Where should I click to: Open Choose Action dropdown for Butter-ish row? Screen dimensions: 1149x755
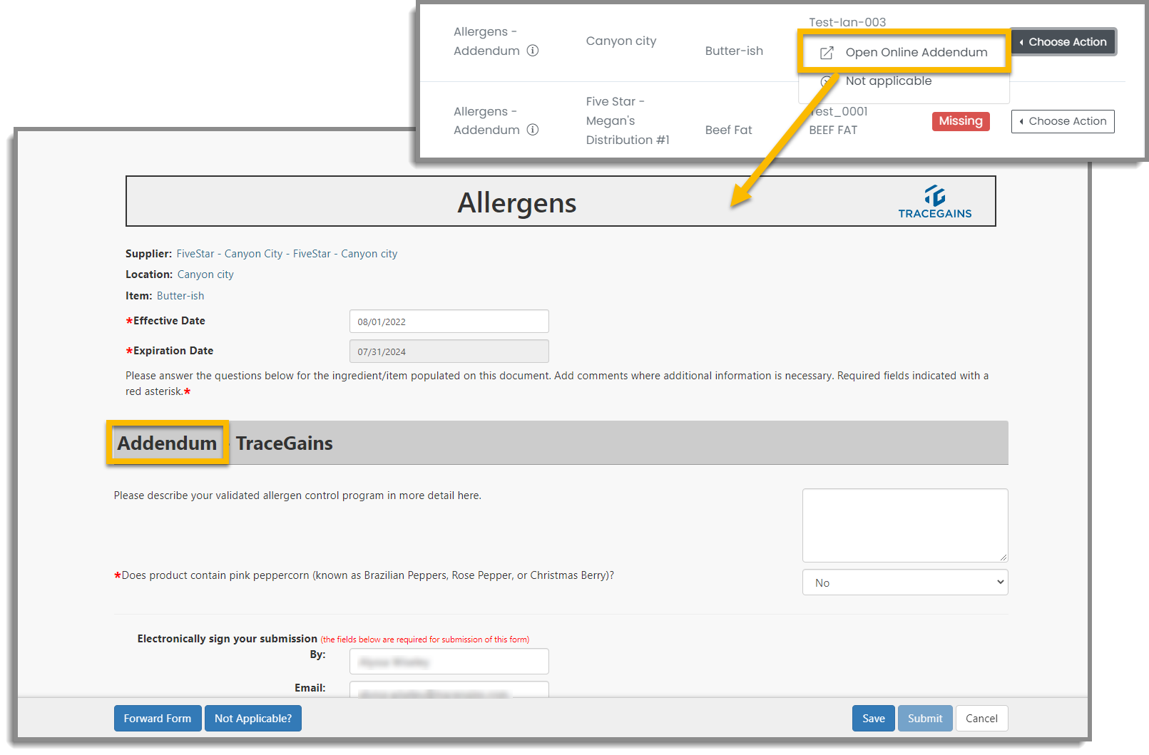1063,42
